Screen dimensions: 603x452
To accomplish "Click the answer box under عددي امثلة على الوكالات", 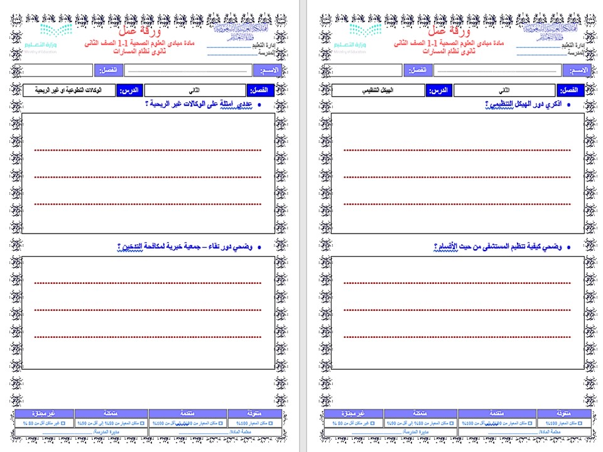I will coord(148,173).
